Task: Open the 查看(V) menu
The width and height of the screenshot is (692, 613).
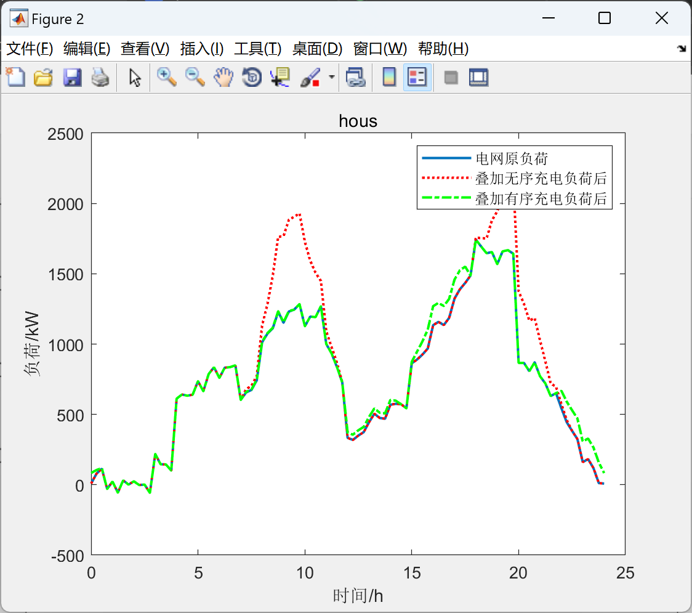Action: click(x=145, y=49)
